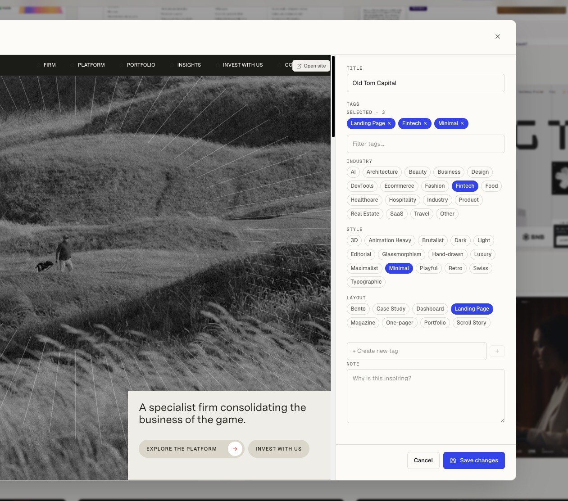Select the Maximalist tag
The image size is (568, 501).
pyautogui.click(x=364, y=268)
